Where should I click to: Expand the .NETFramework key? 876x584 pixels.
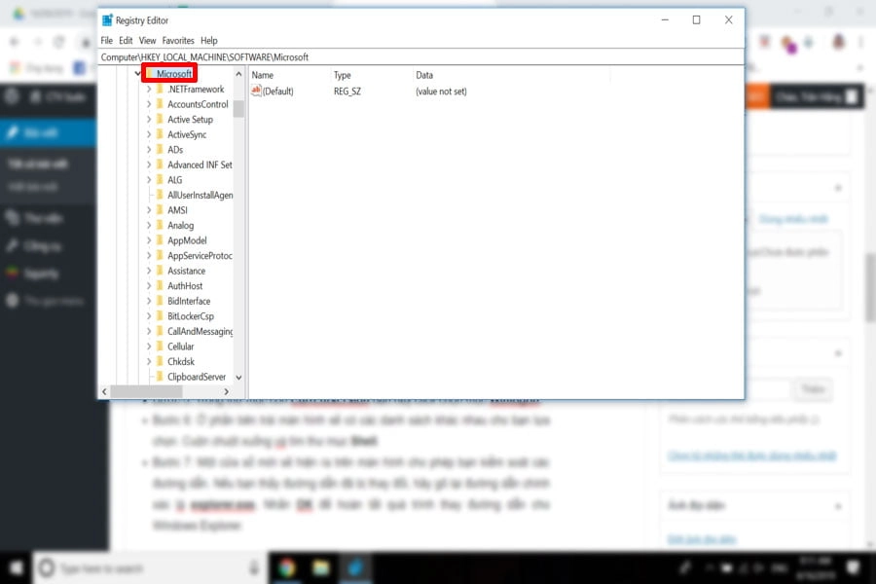coord(149,90)
